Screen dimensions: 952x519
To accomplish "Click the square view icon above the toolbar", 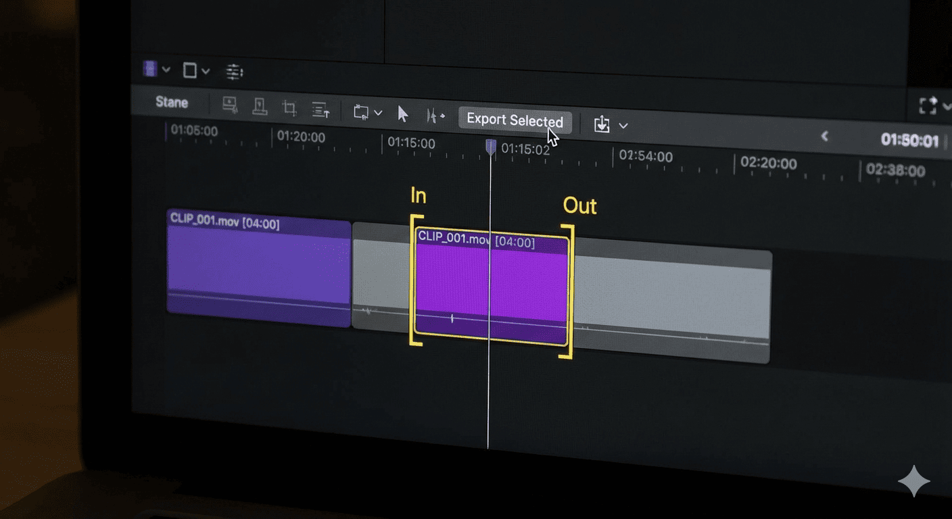I will tap(190, 70).
